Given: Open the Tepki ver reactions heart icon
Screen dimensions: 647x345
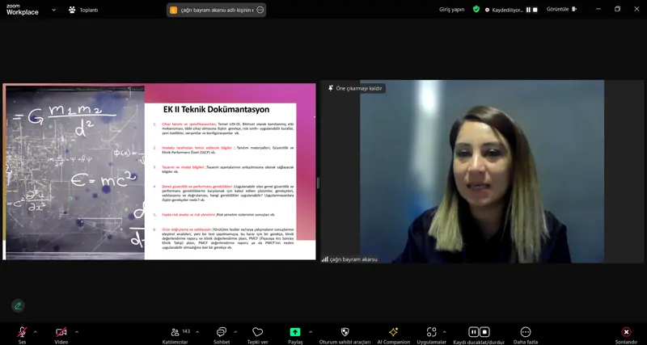Looking at the screenshot, I should tap(257, 332).
